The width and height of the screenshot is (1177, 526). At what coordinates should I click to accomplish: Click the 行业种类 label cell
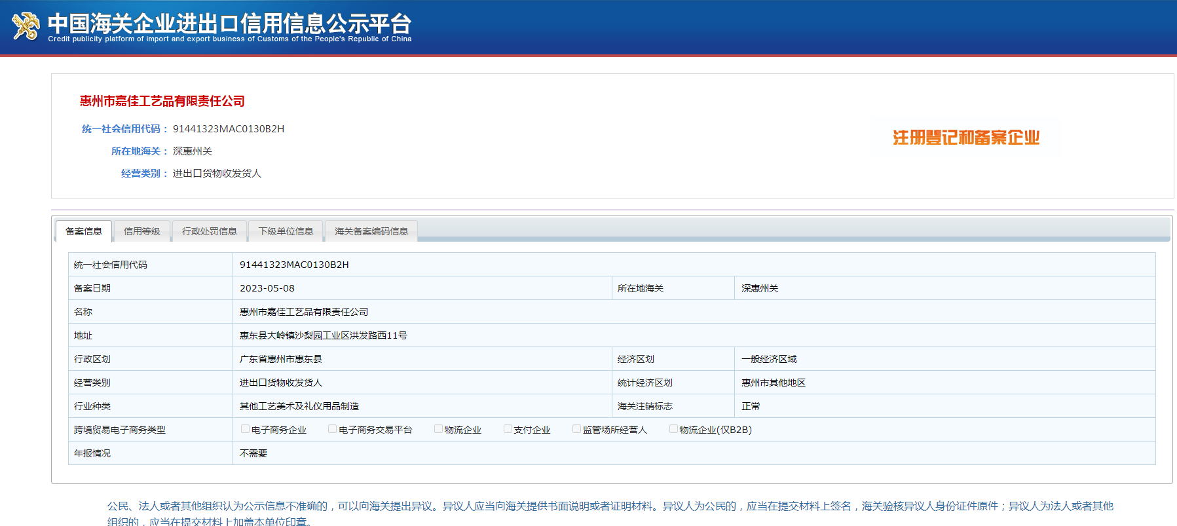click(x=151, y=406)
